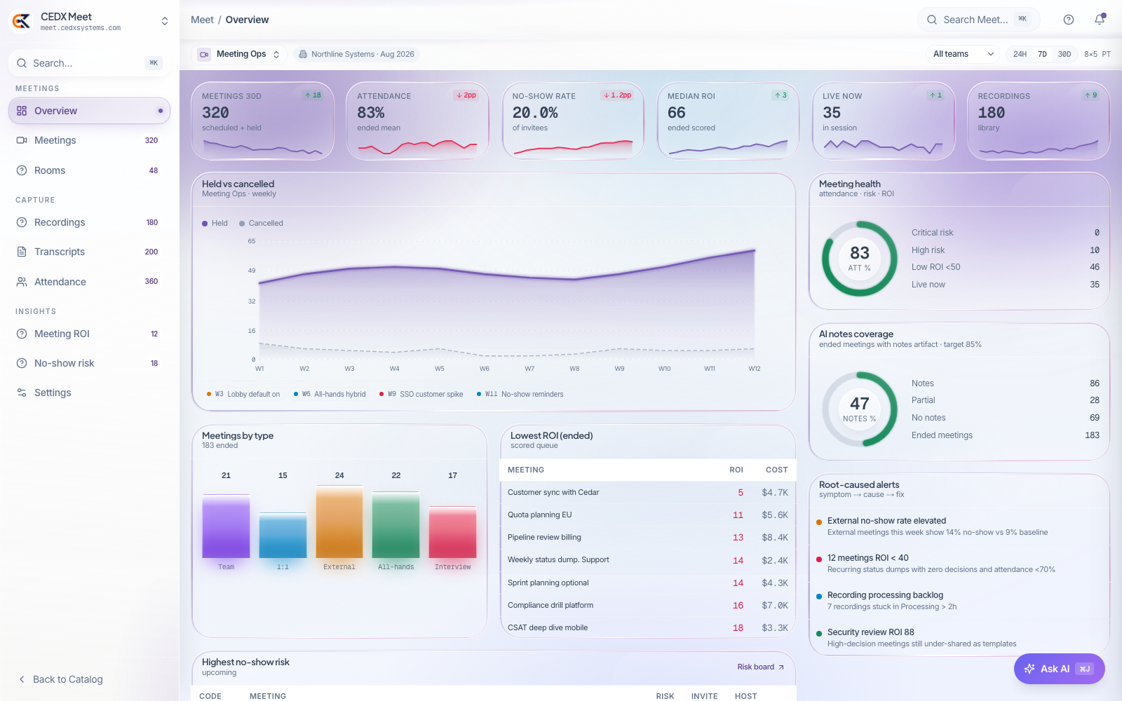Select the 7D time range
1122x701 pixels.
tap(1042, 54)
